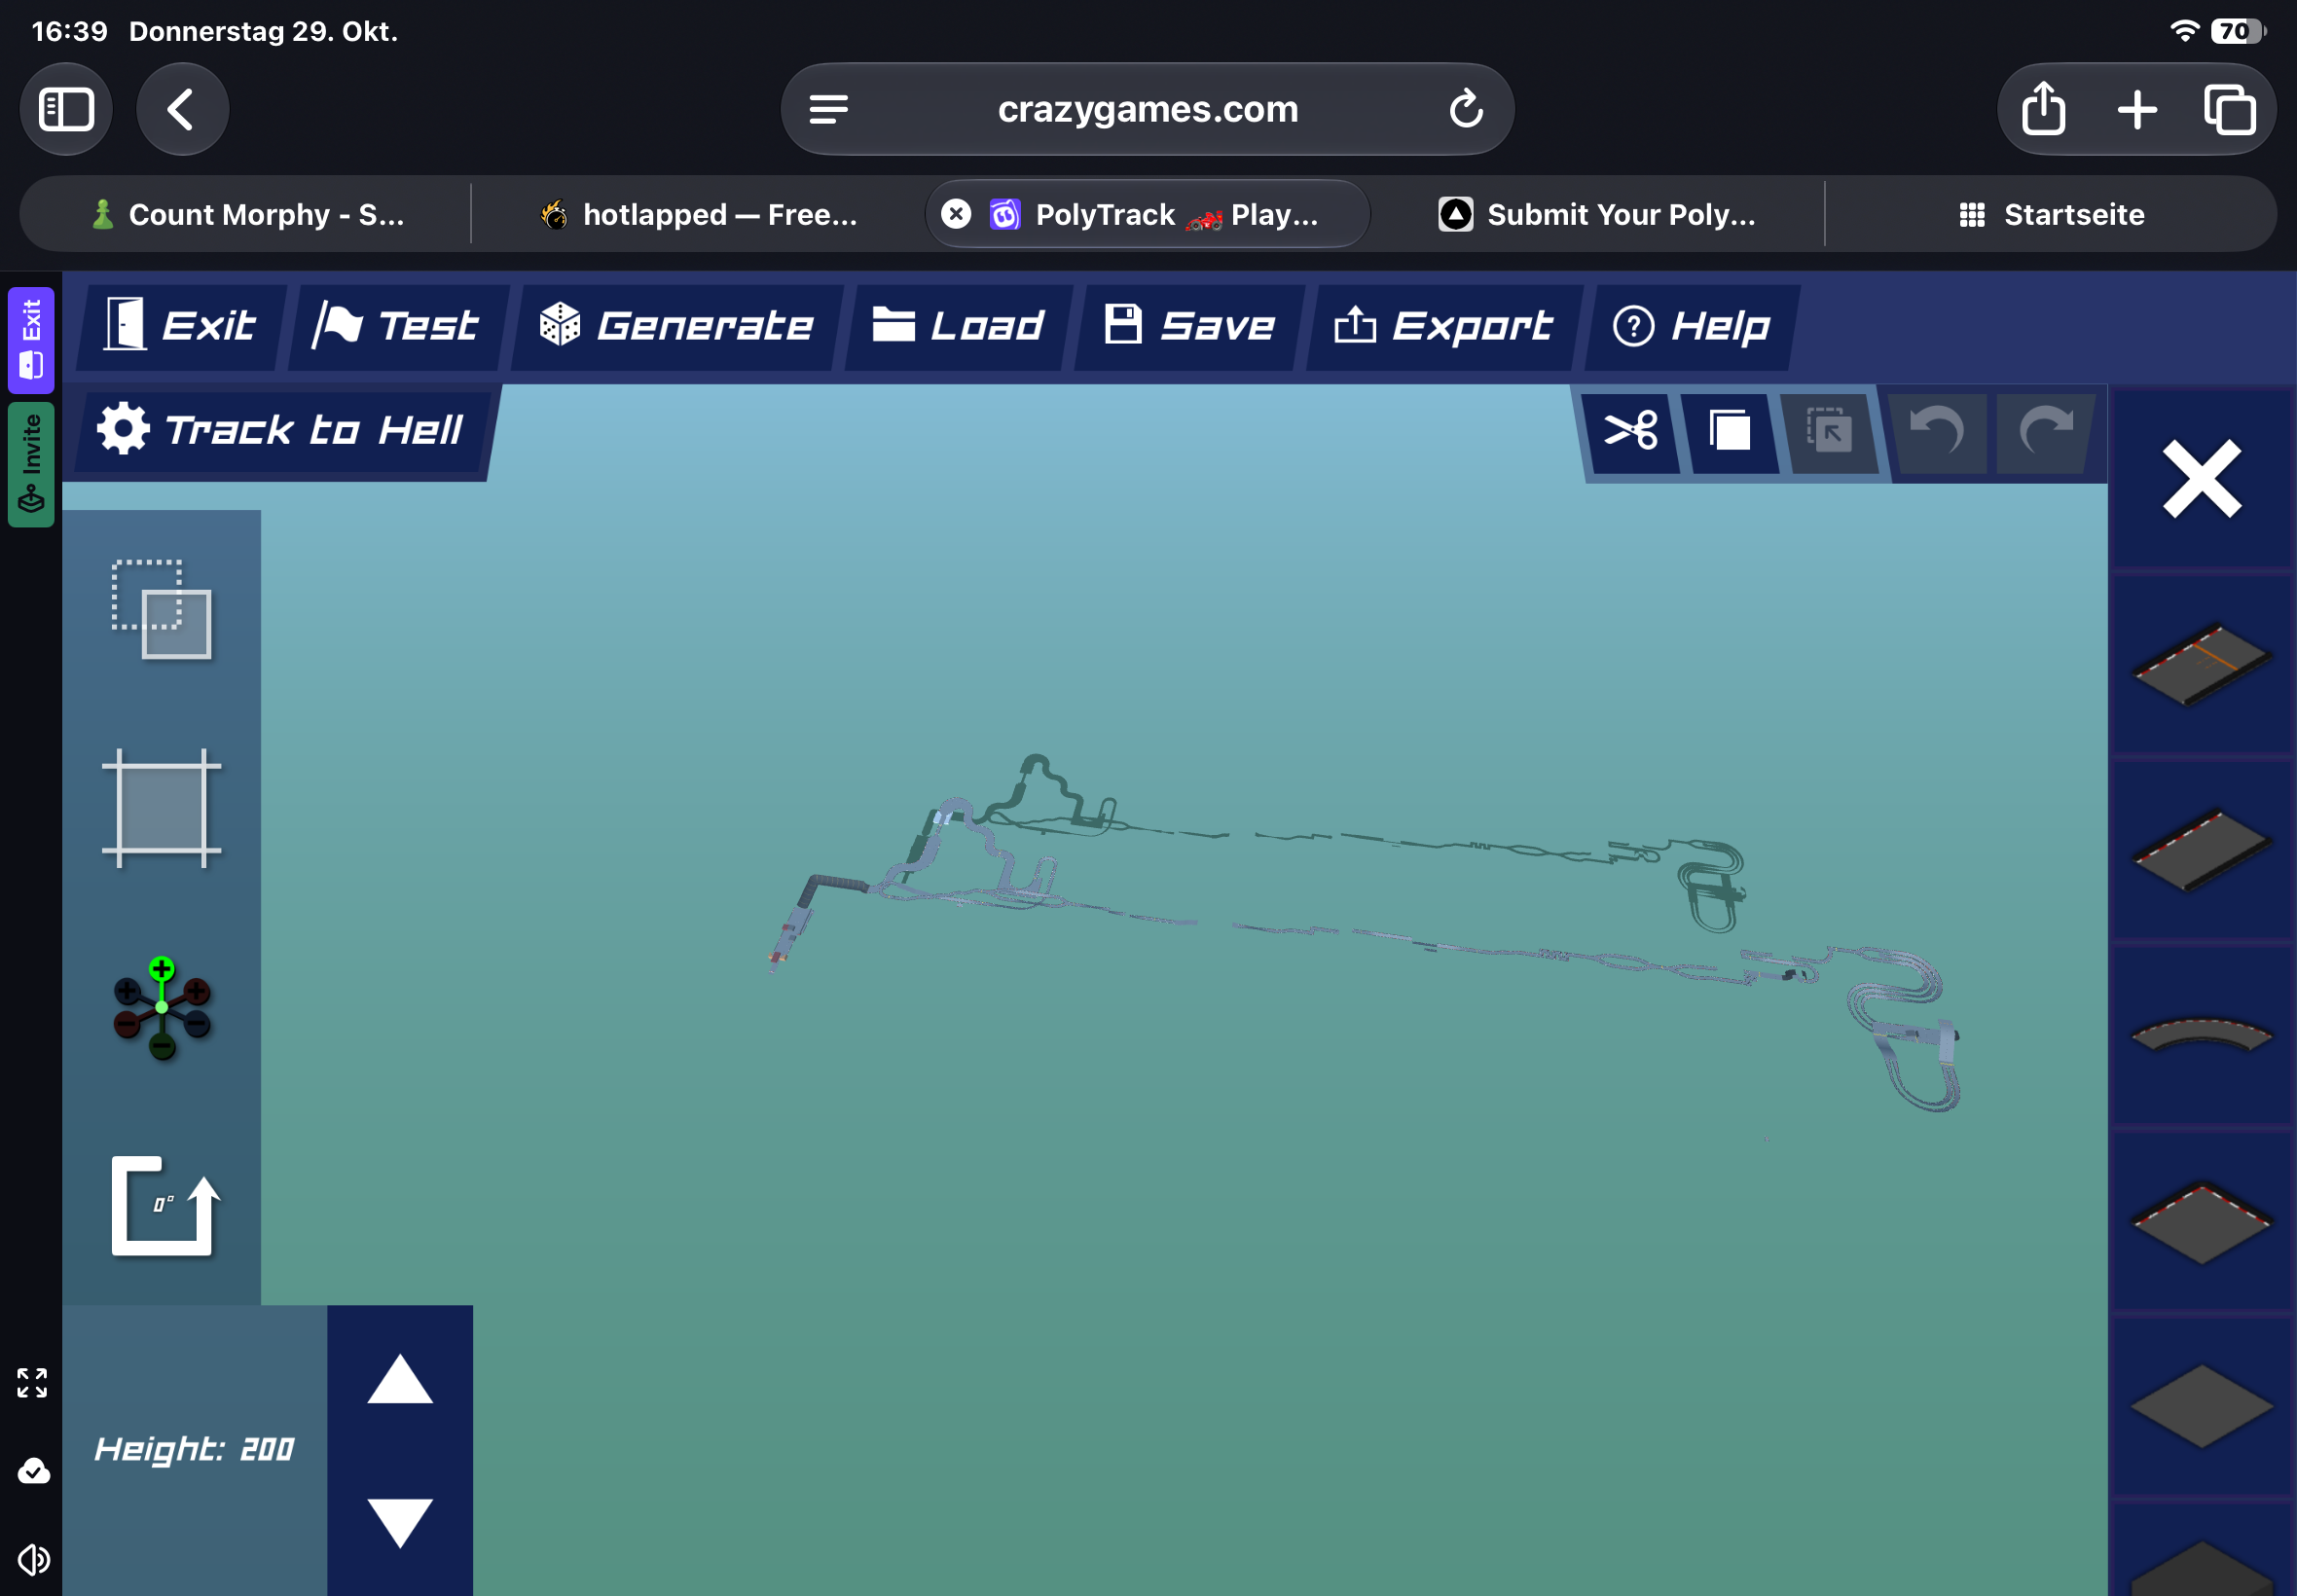Image resolution: width=2297 pixels, height=1596 pixels.
Task: Generate a random track
Action: (x=677, y=326)
